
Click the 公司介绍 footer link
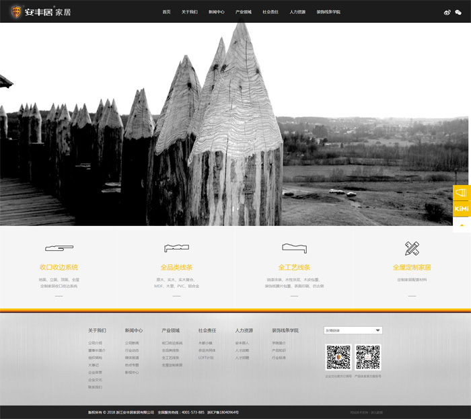[95, 343]
